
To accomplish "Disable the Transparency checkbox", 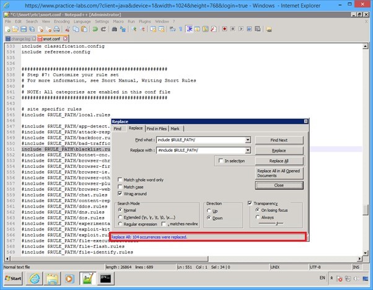I will tap(250, 203).
